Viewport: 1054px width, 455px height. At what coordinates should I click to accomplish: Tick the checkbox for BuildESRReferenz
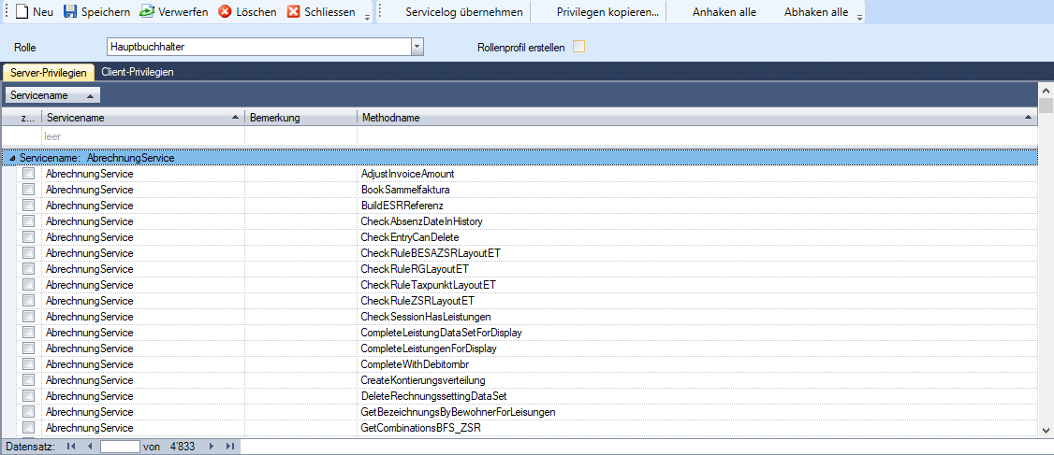pos(29,206)
